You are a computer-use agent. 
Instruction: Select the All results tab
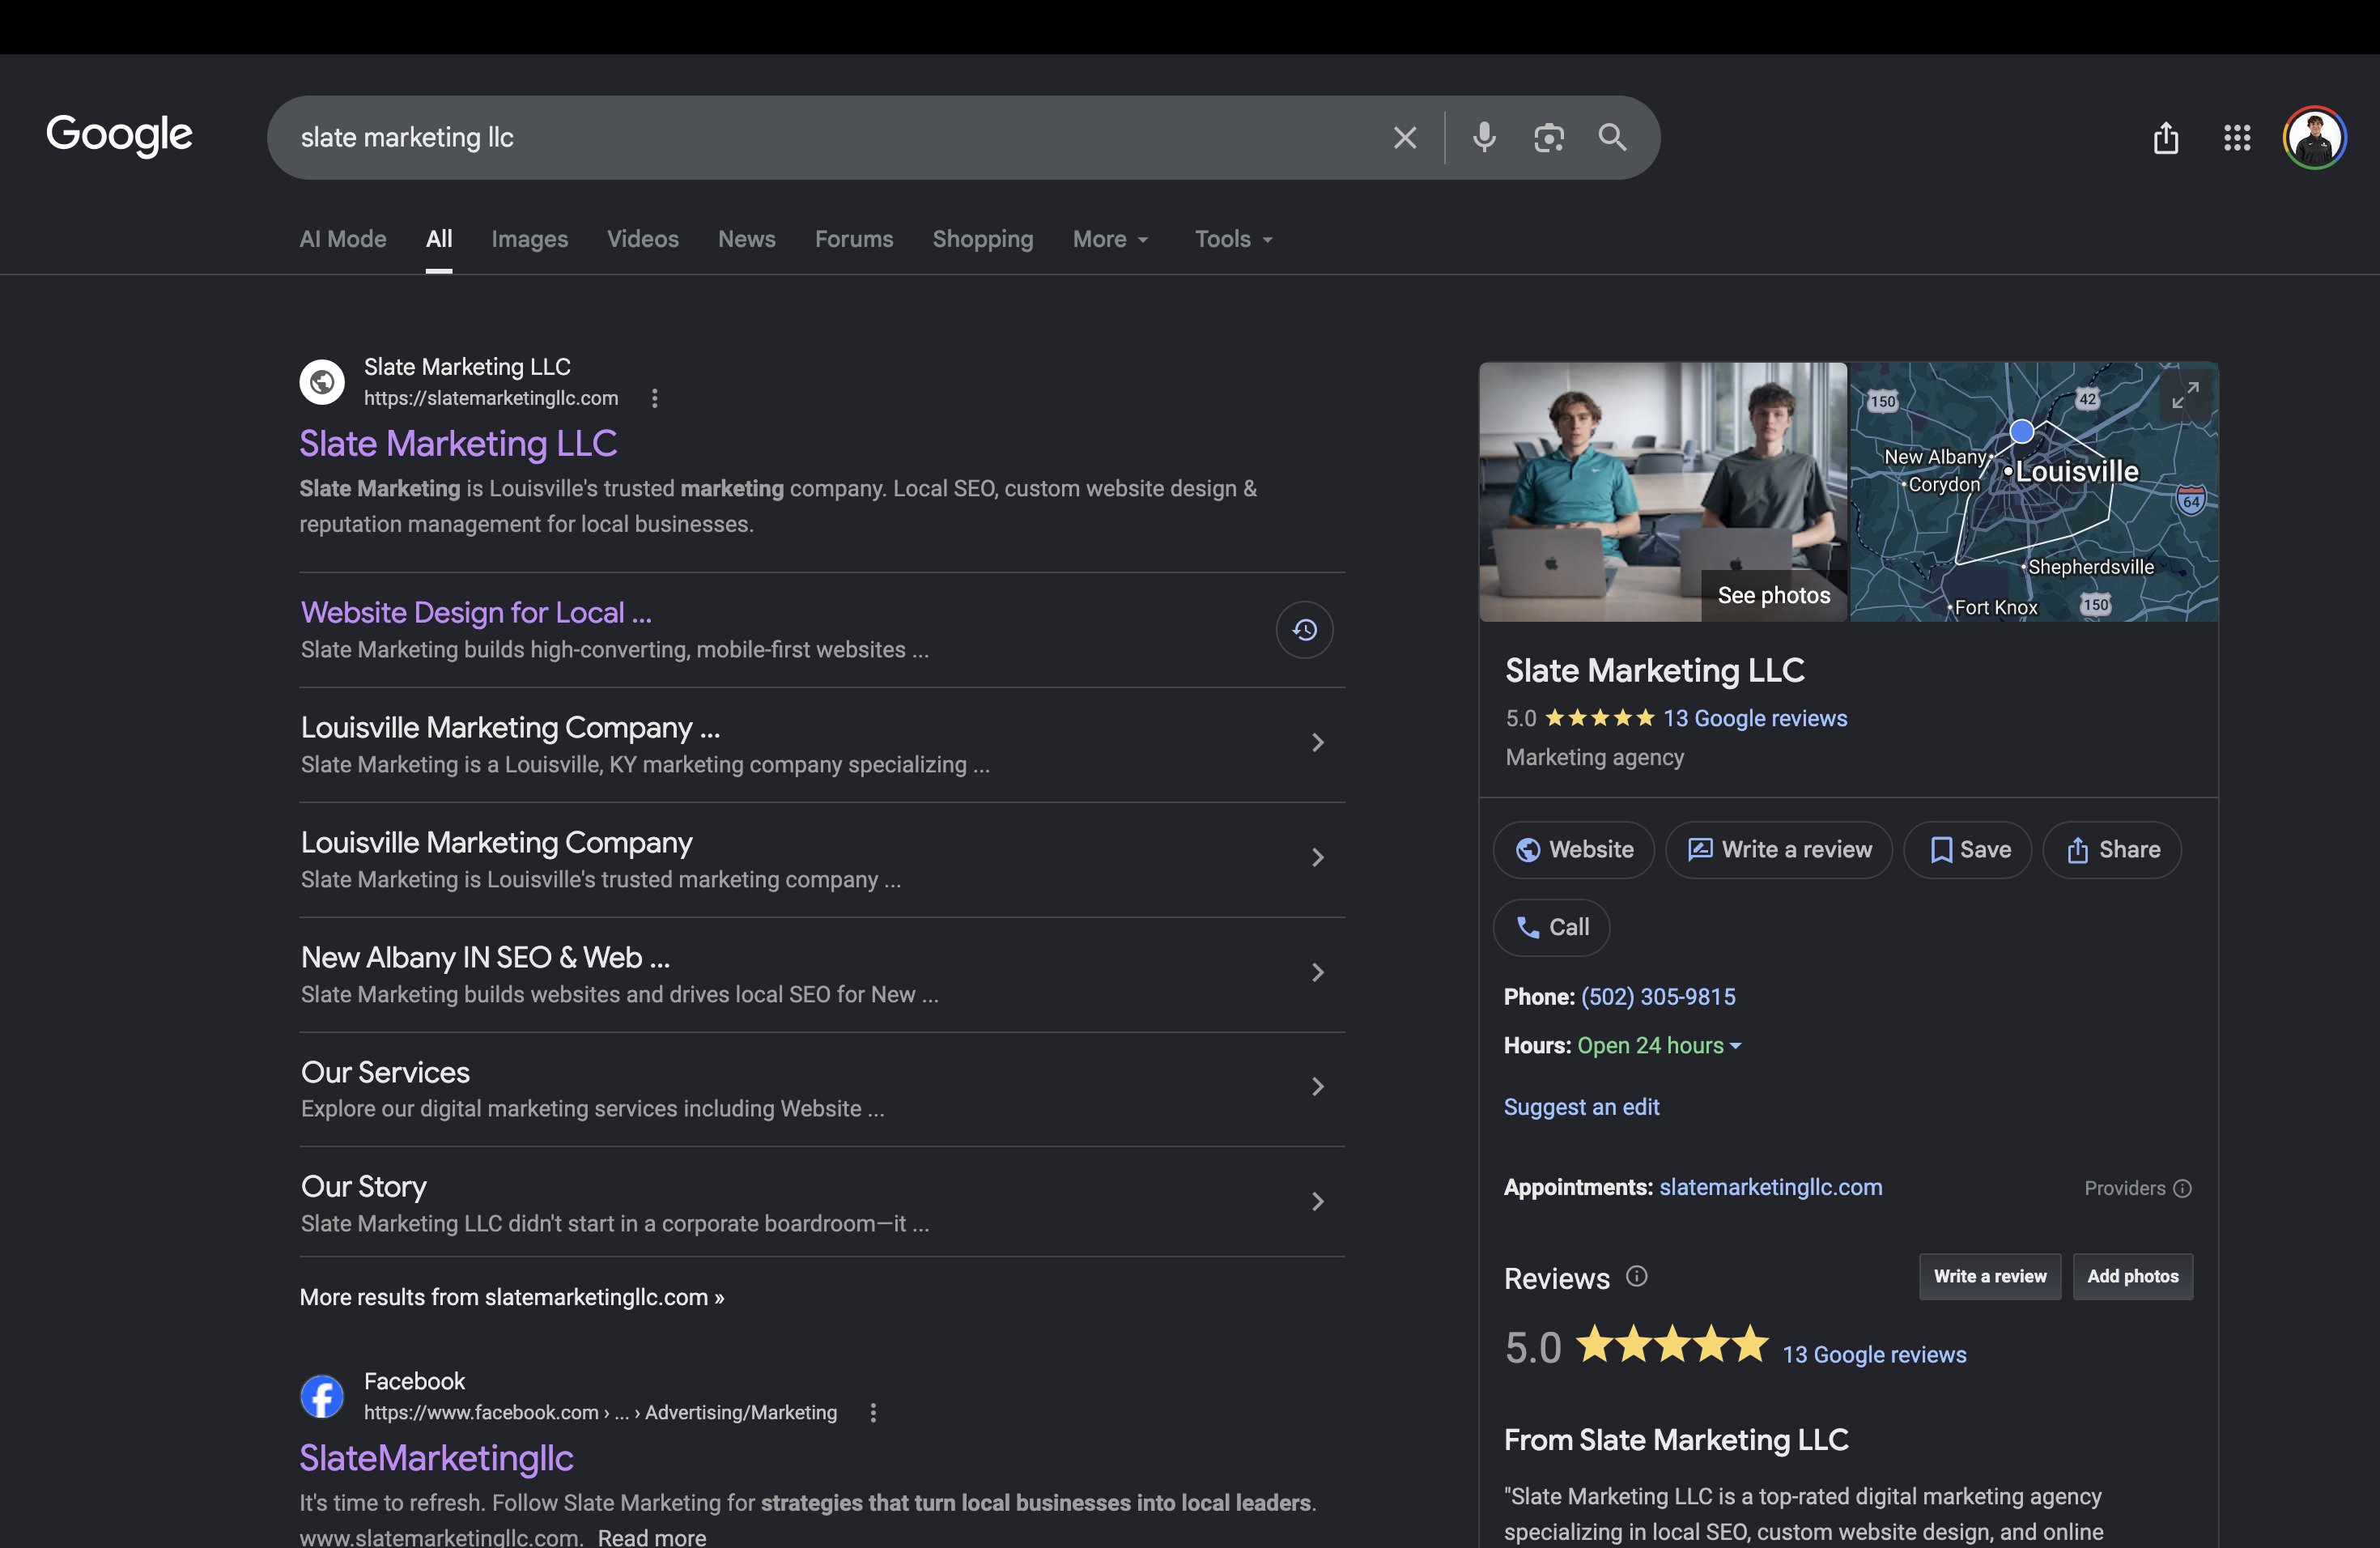click(439, 239)
